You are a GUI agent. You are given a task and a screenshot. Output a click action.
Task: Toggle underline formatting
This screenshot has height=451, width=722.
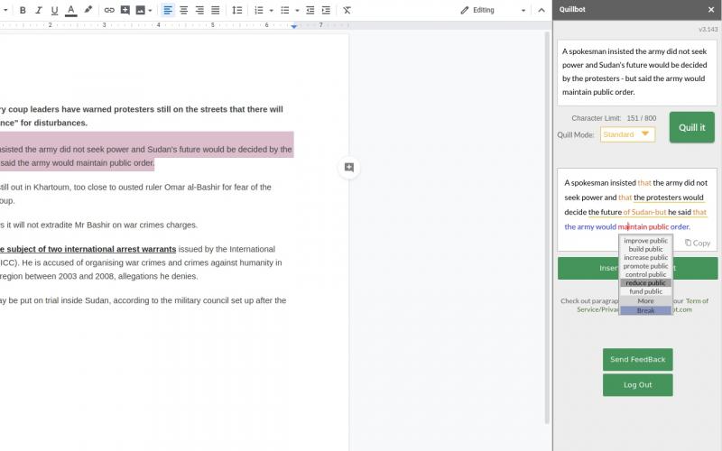[54, 10]
